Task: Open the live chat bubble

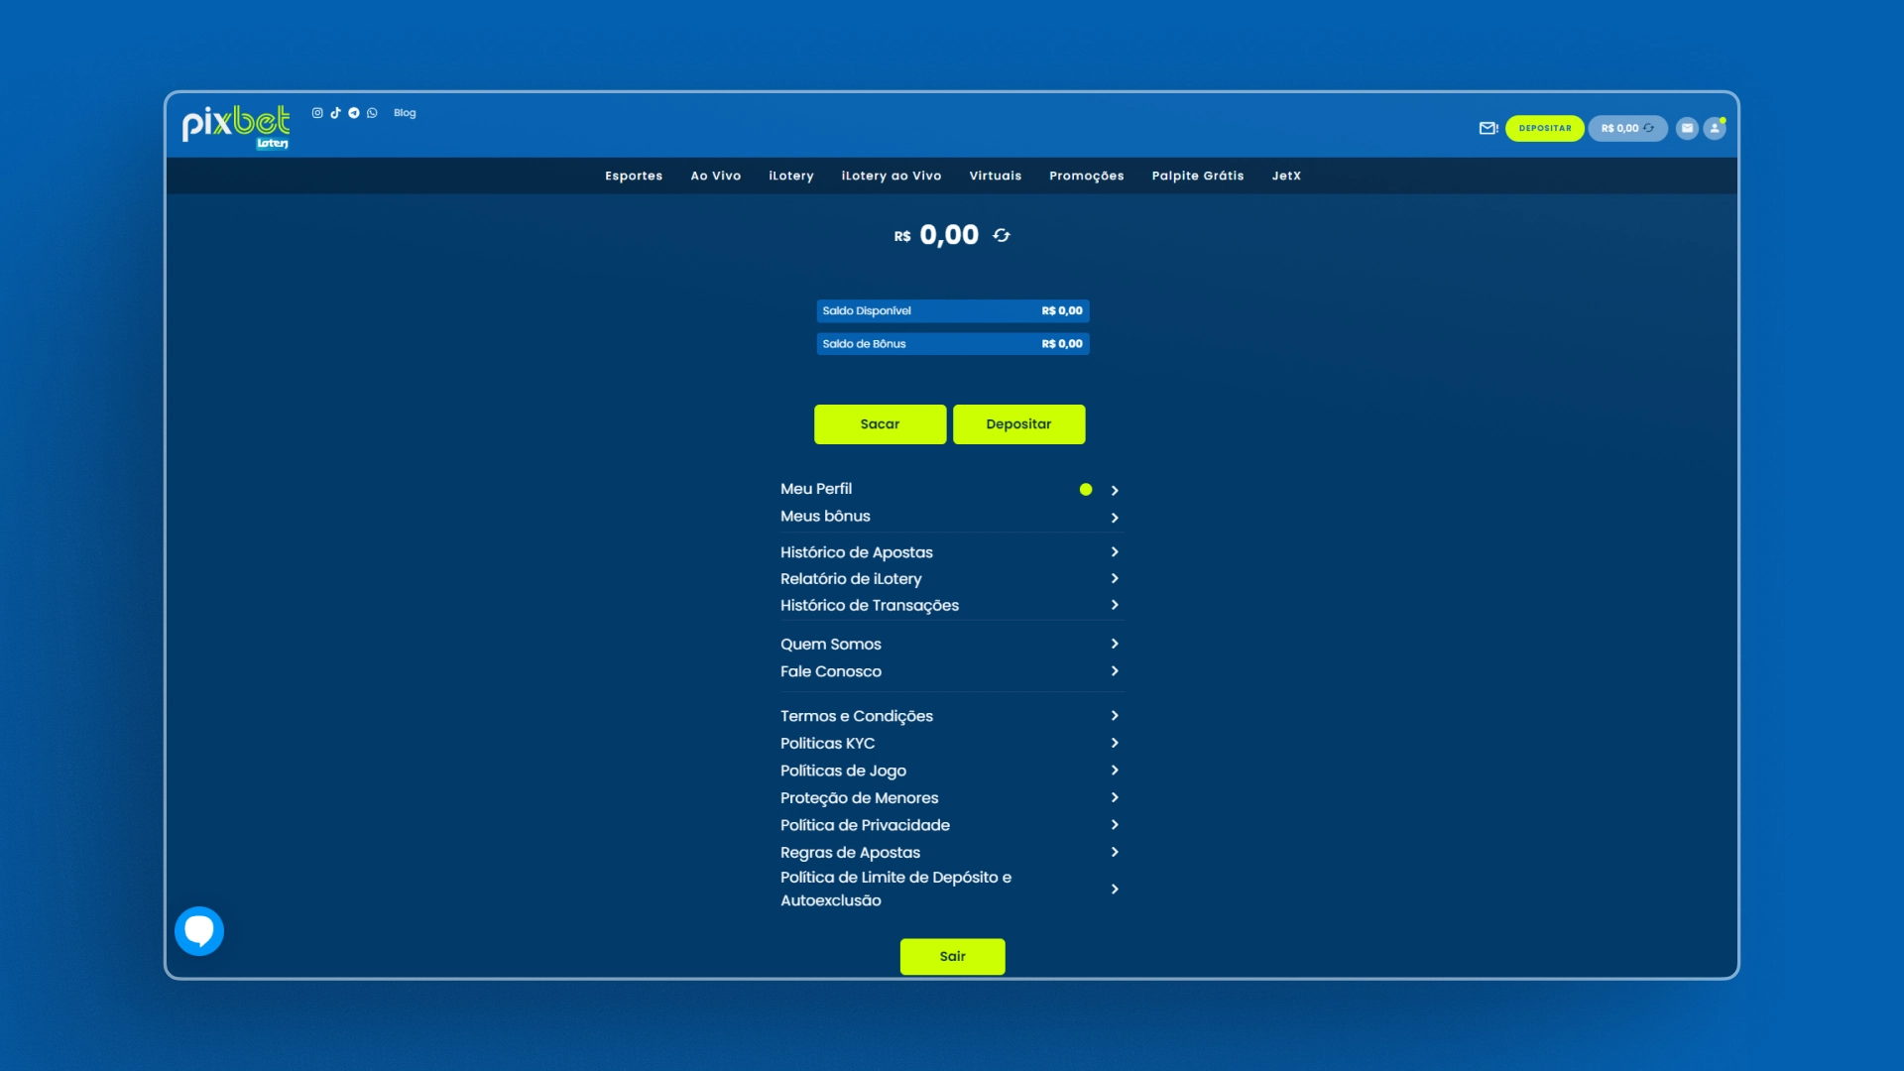Action: pyautogui.click(x=199, y=930)
